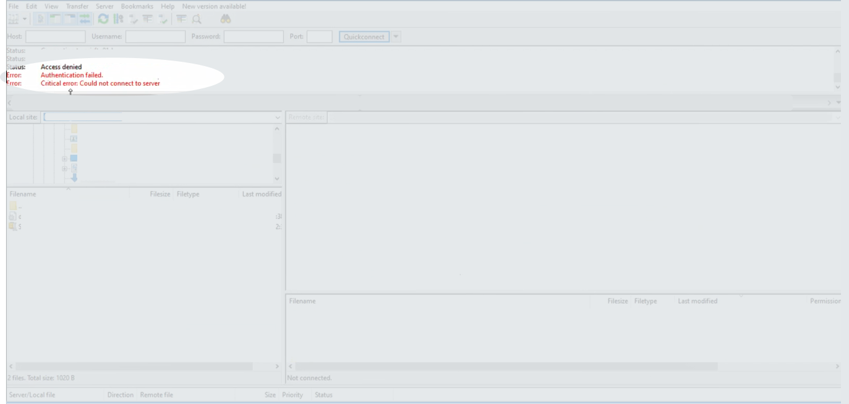
Task: Toggle the message log display
Action: 40,19
